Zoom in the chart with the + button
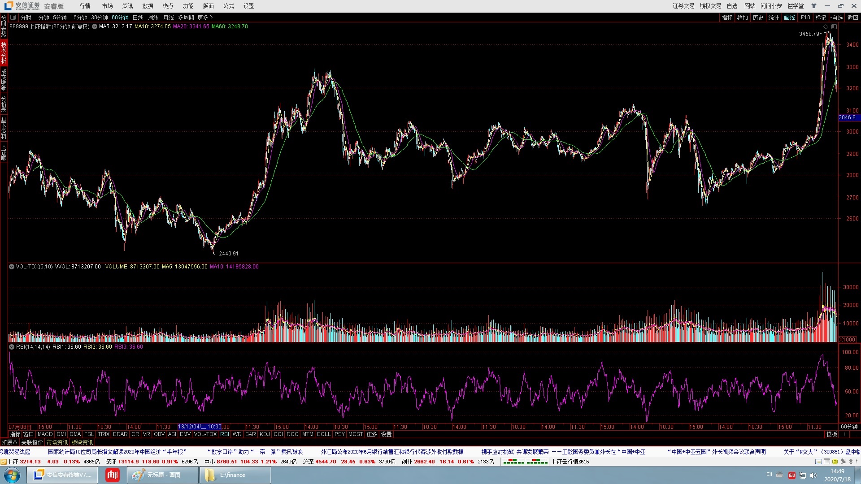 coord(844,434)
